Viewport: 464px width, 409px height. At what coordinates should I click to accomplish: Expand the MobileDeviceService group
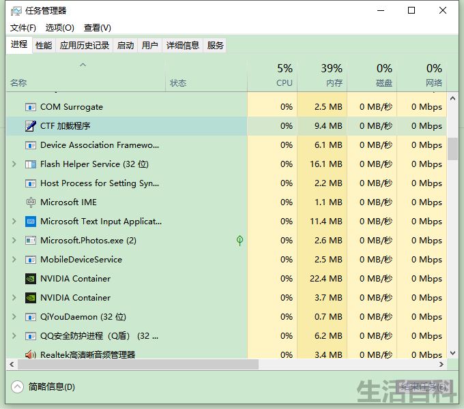pos(14,260)
